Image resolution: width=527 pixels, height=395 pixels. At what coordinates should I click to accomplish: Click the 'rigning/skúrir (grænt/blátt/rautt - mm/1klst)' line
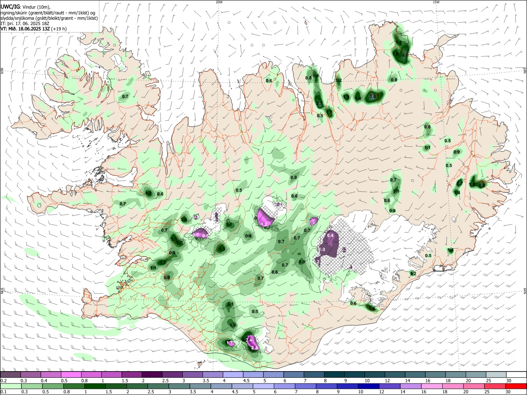(x=48, y=13)
